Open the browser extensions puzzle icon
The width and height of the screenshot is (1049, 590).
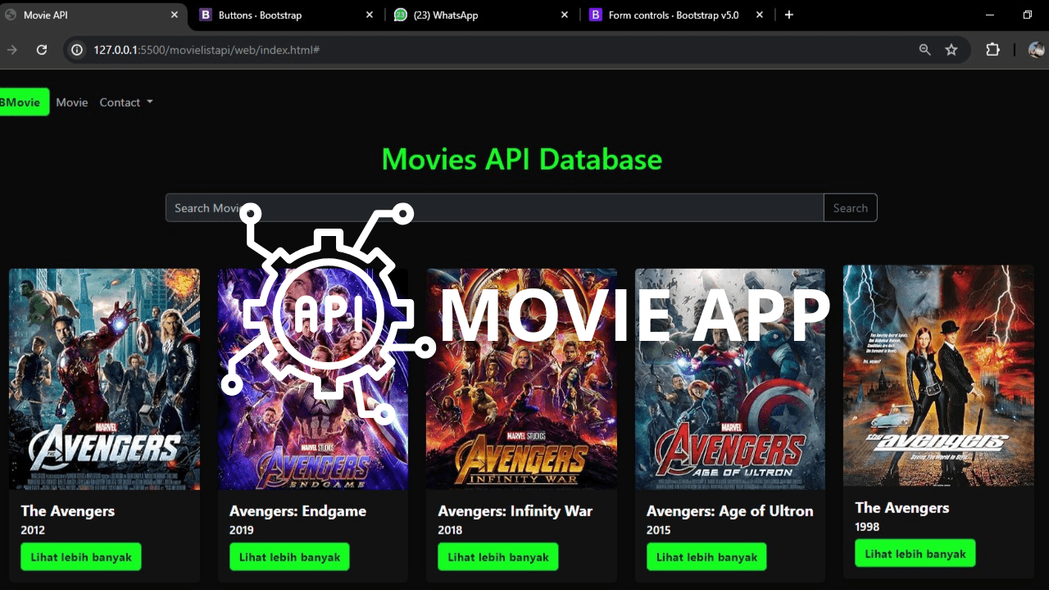[992, 50]
